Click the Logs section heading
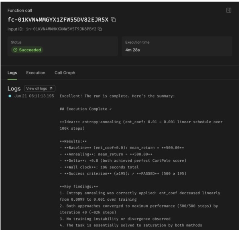This screenshot has width=240, height=230. click(14, 89)
